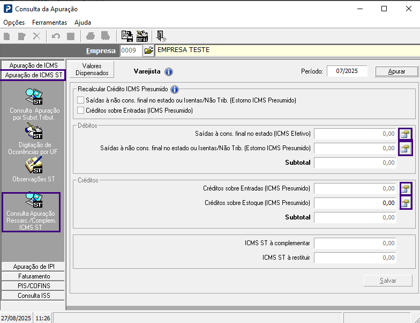This screenshot has width=420, height=323.
Task: Enable Saídas à não cons. final checkbox
Action: tap(81, 100)
